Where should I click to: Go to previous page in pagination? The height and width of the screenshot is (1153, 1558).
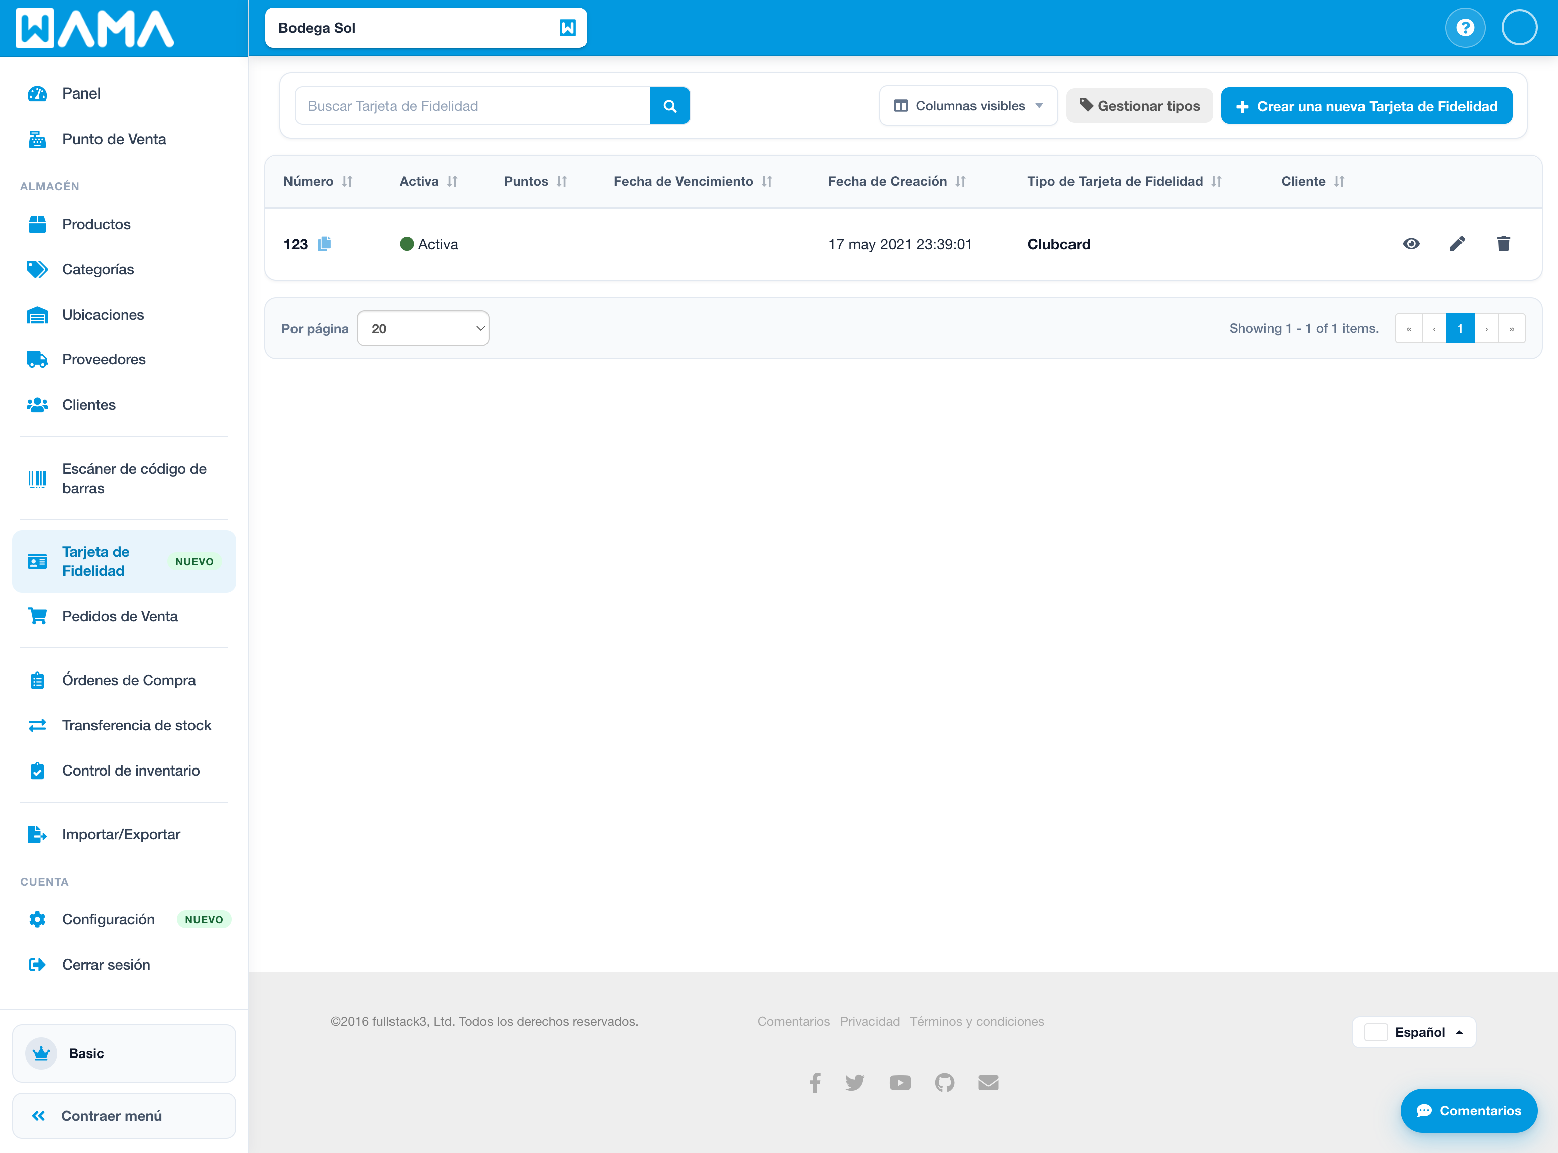point(1434,328)
